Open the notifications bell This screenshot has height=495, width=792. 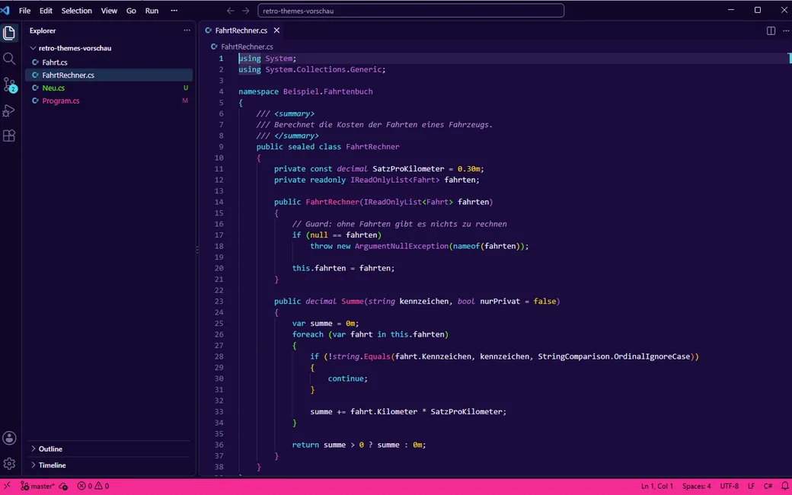tap(785, 486)
